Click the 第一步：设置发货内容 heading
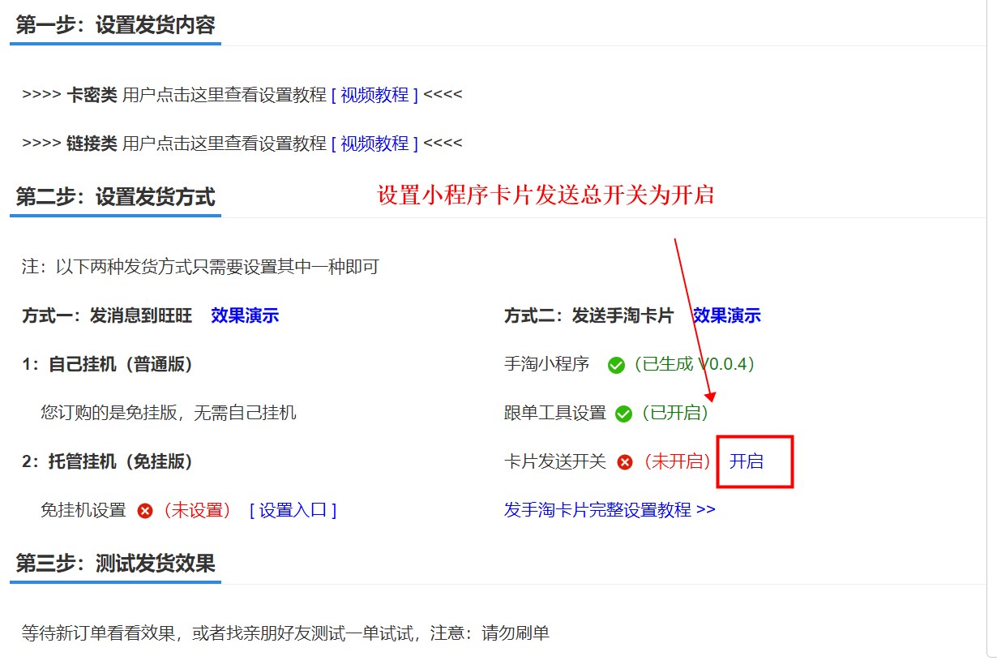Viewport: 997px width, 669px height. click(x=115, y=25)
